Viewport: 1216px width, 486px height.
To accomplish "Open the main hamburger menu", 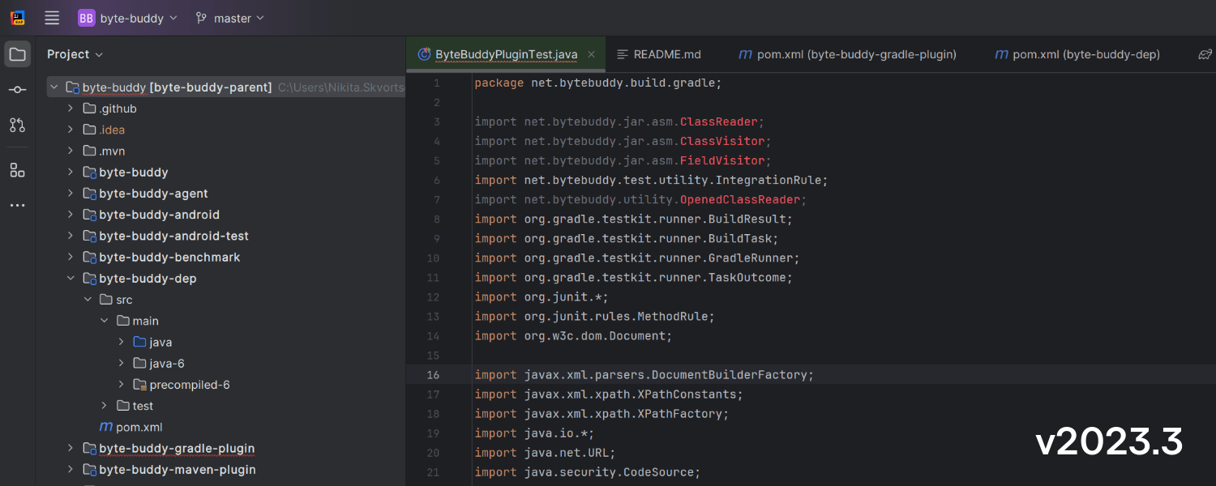I will point(52,18).
